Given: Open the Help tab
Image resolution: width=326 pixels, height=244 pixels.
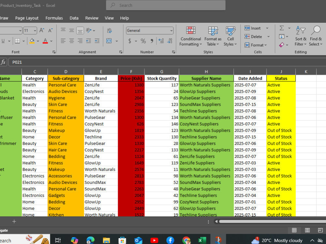Looking at the screenshot, I should pyautogui.click(x=124, y=18).
